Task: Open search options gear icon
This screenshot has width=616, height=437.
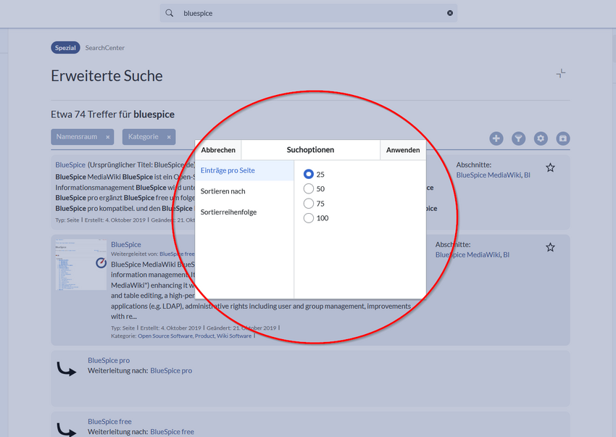Action: [541, 138]
